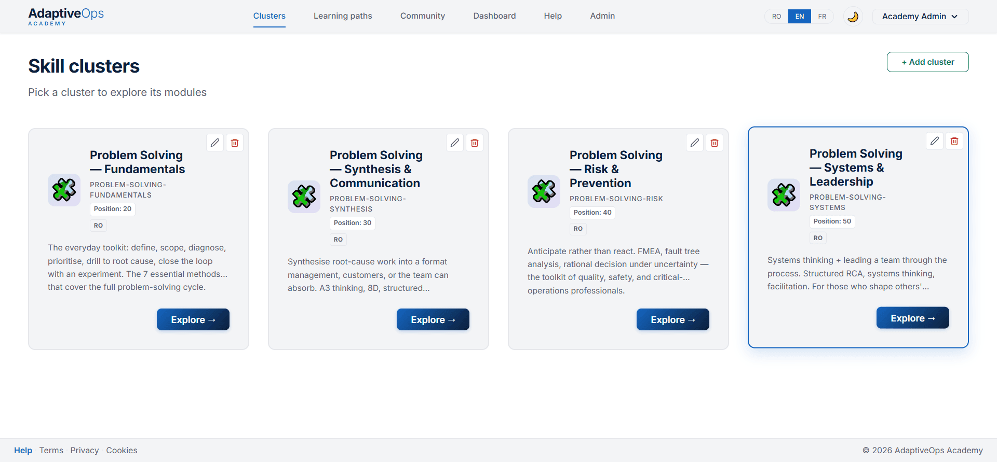Go to the Community page
Viewport: 997px width, 462px height.
pyautogui.click(x=423, y=16)
